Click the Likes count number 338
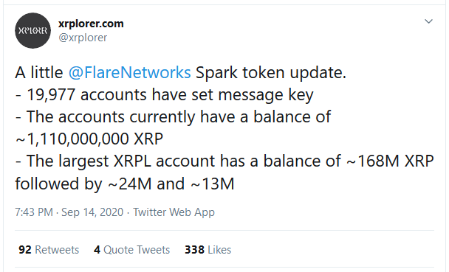 (194, 250)
